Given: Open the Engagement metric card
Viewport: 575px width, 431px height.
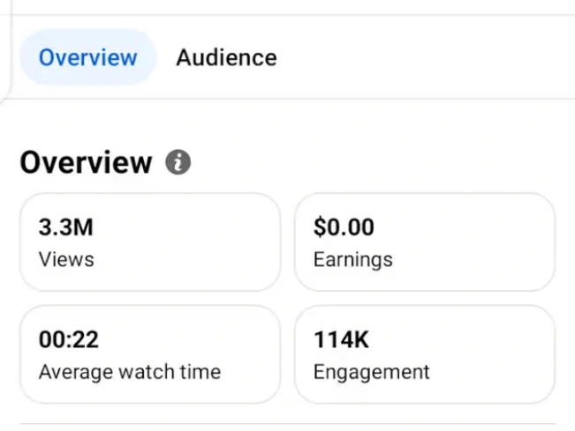Looking at the screenshot, I should point(424,354).
